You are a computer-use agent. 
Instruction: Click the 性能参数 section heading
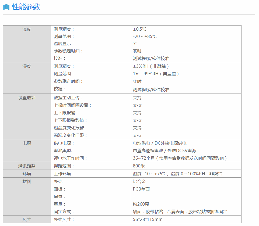[26, 7]
